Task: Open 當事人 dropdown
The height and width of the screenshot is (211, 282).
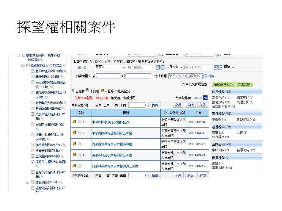Action: [x=110, y=67]
